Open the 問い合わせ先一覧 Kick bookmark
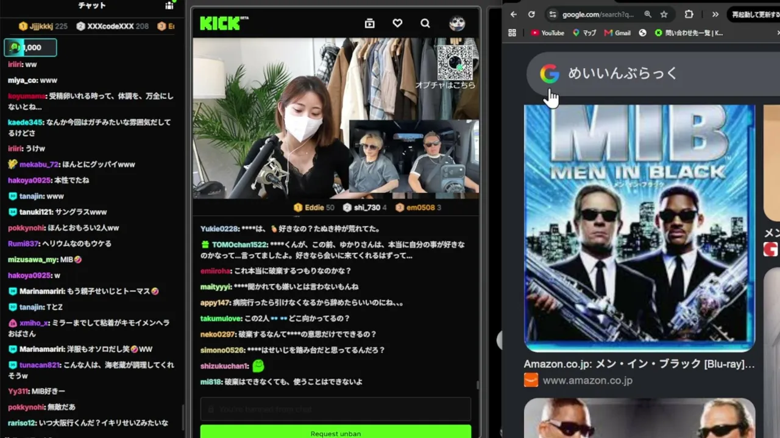The height and width of the screenshot is (438, 780). click(x=689, y=33)
